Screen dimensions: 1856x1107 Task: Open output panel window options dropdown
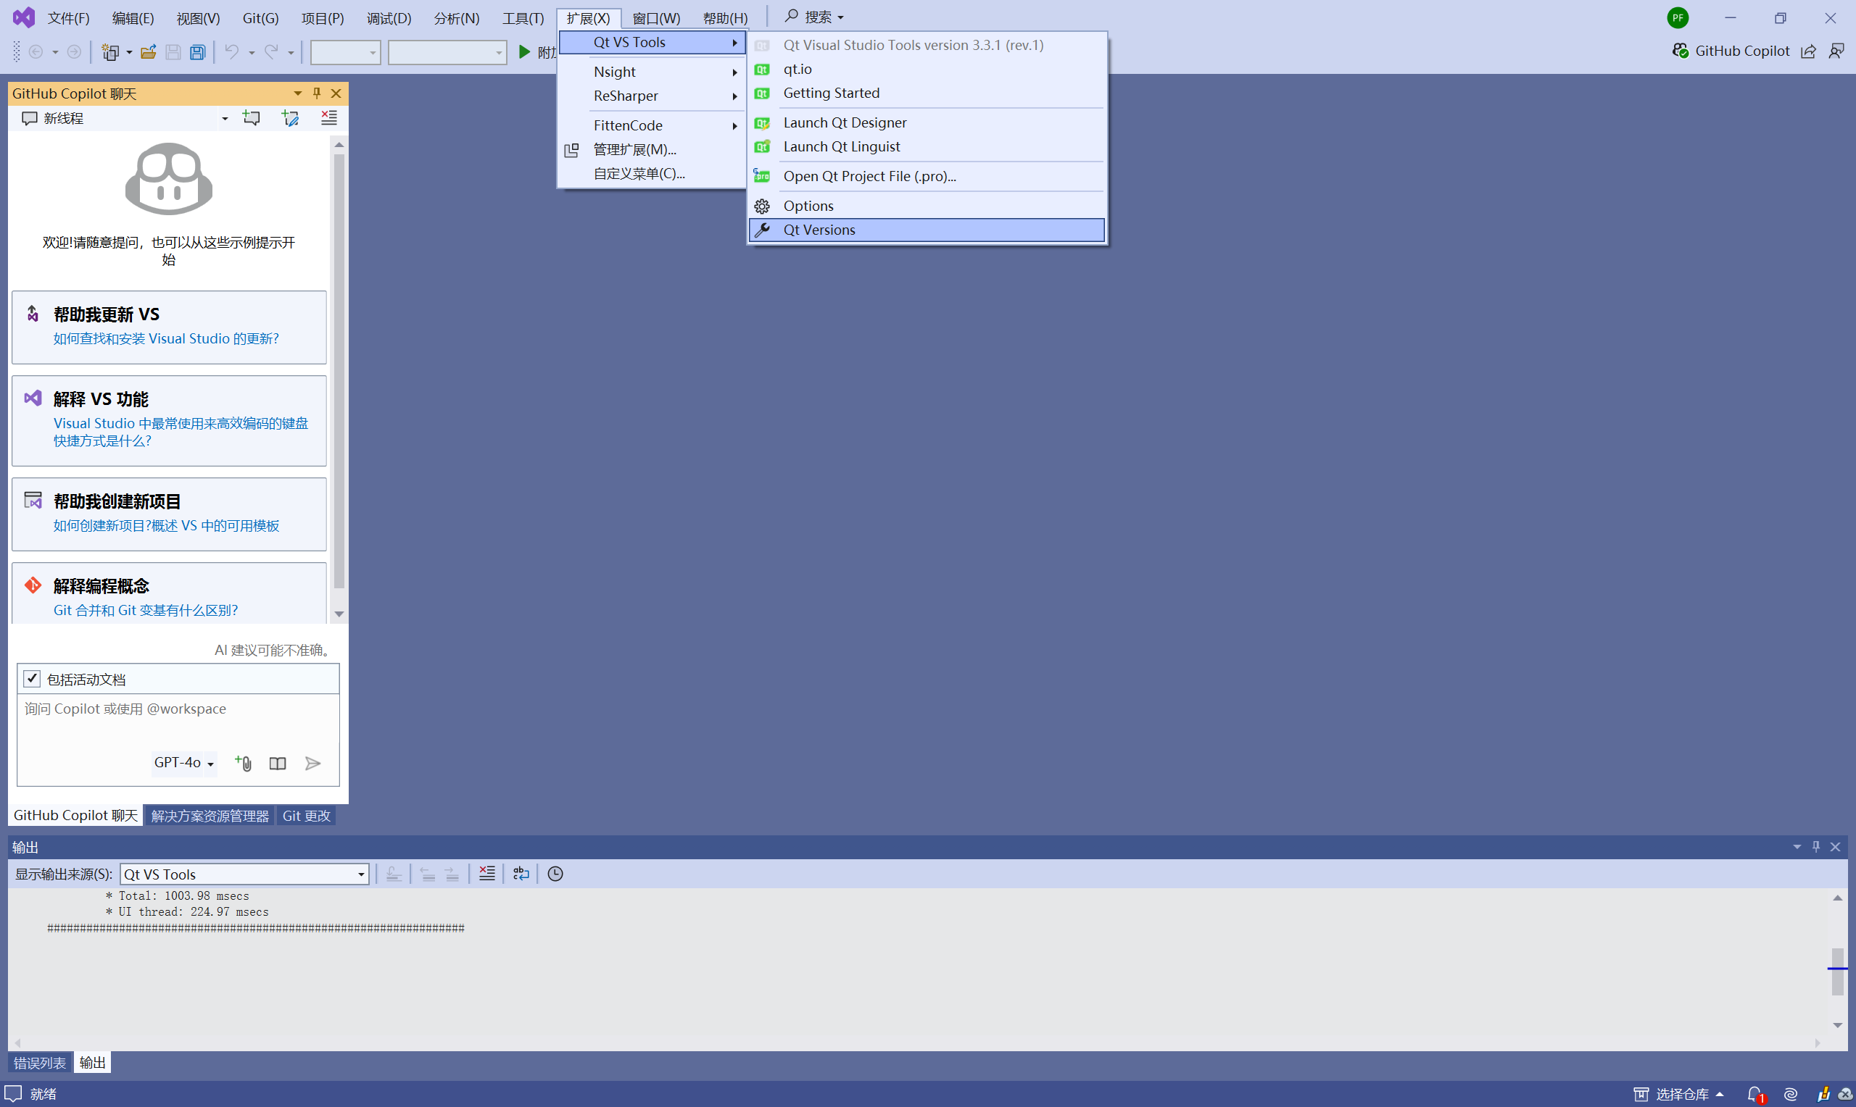[x=1797, y=847]
